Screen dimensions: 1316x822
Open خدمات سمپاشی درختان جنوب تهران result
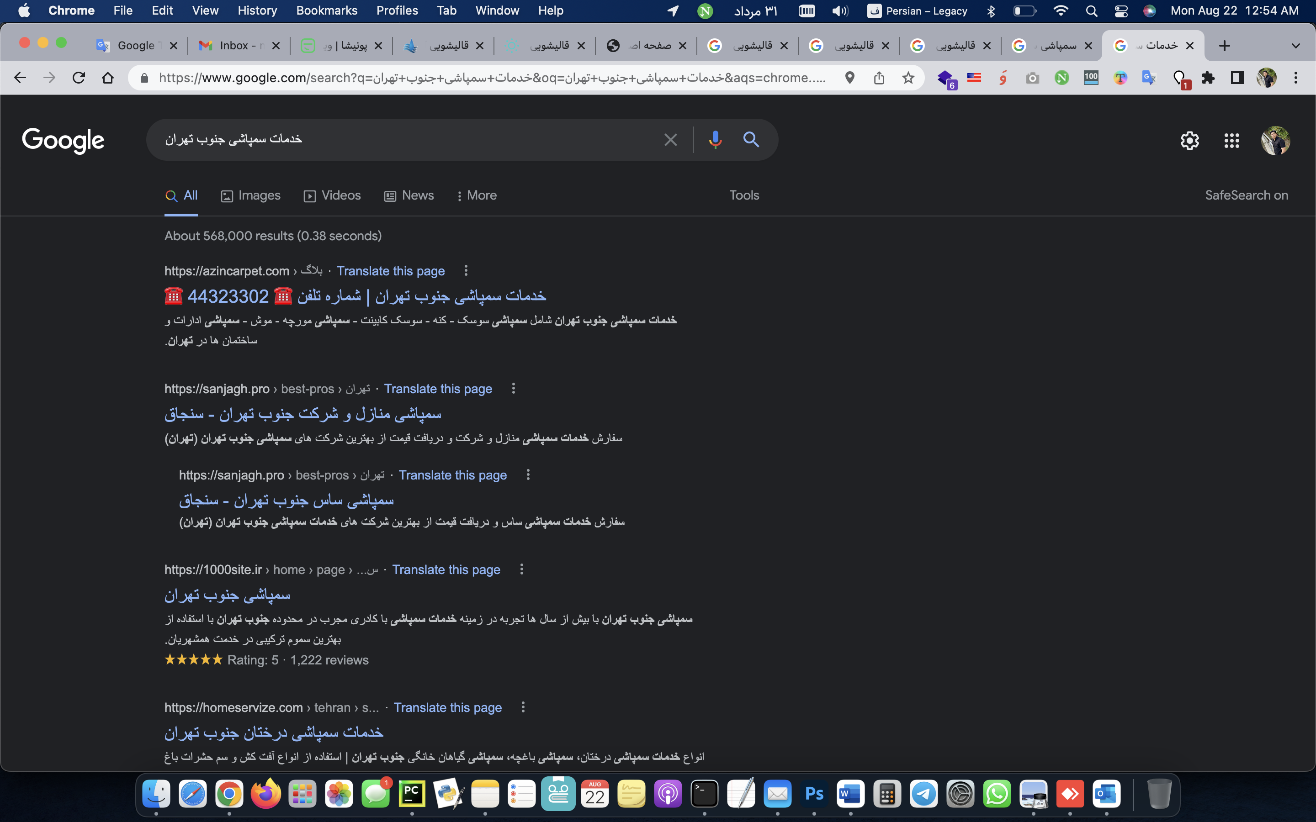pos(274,732)
